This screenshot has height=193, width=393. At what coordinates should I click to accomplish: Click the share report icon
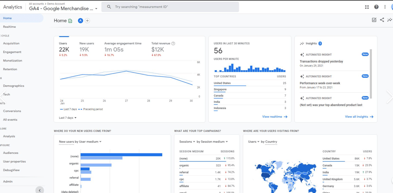[382, 20]
